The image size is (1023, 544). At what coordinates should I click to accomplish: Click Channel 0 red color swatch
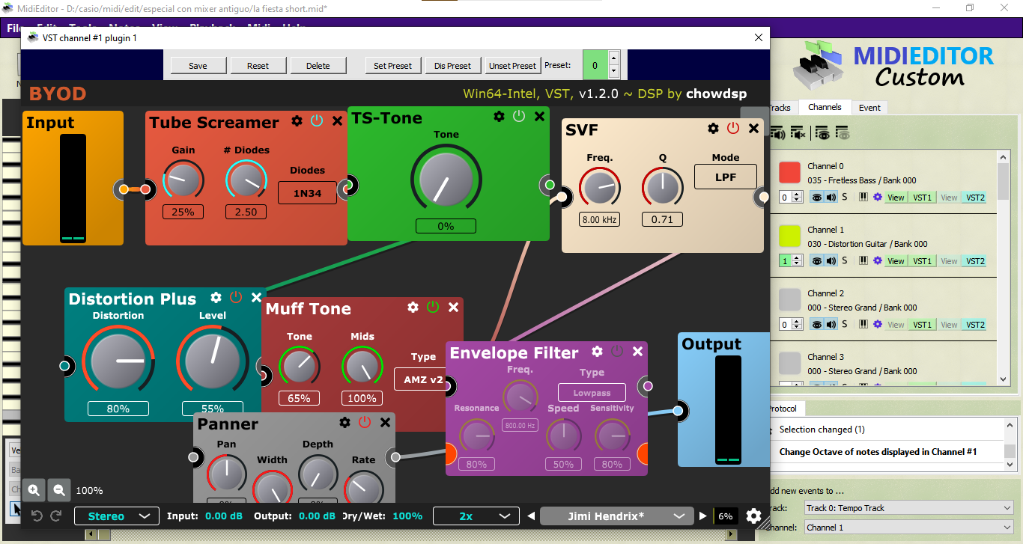click(x=790, y=173)
